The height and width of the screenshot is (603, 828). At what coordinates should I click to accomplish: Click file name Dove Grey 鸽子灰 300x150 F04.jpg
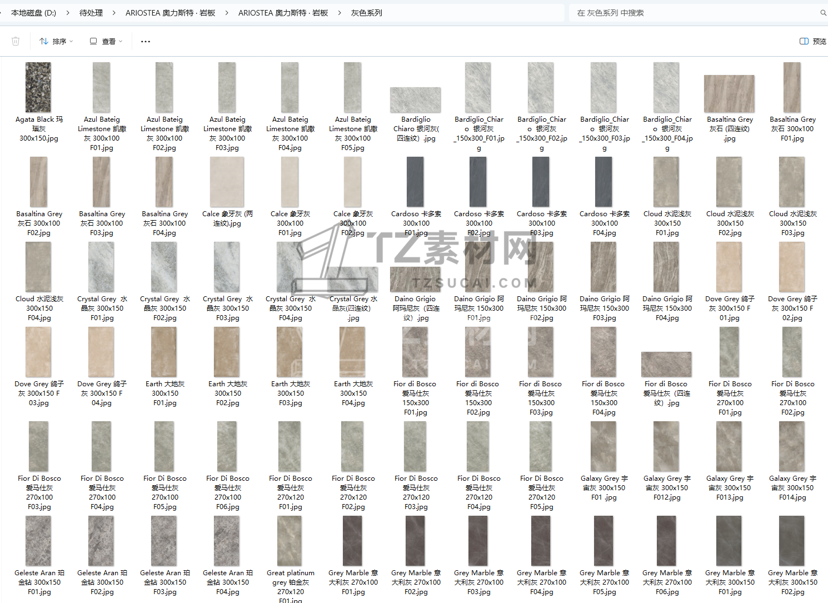click(x=102, y=393)
